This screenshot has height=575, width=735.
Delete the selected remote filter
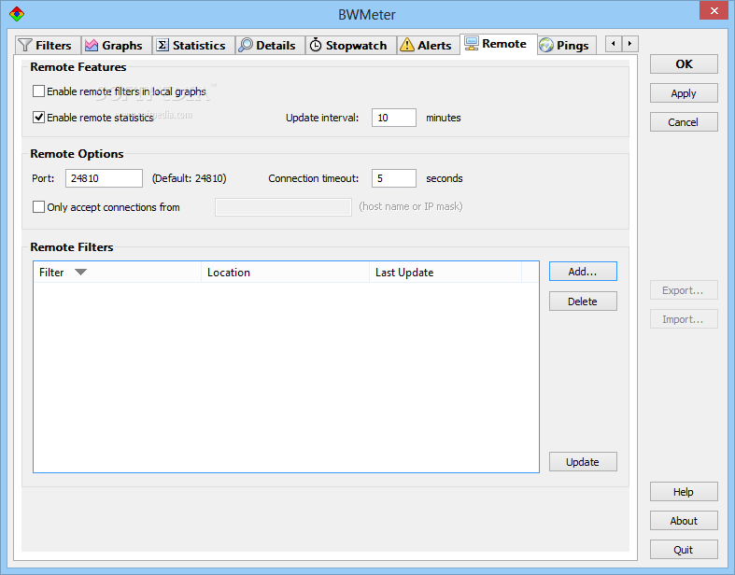pyautogui.click(x=583, y=302)
